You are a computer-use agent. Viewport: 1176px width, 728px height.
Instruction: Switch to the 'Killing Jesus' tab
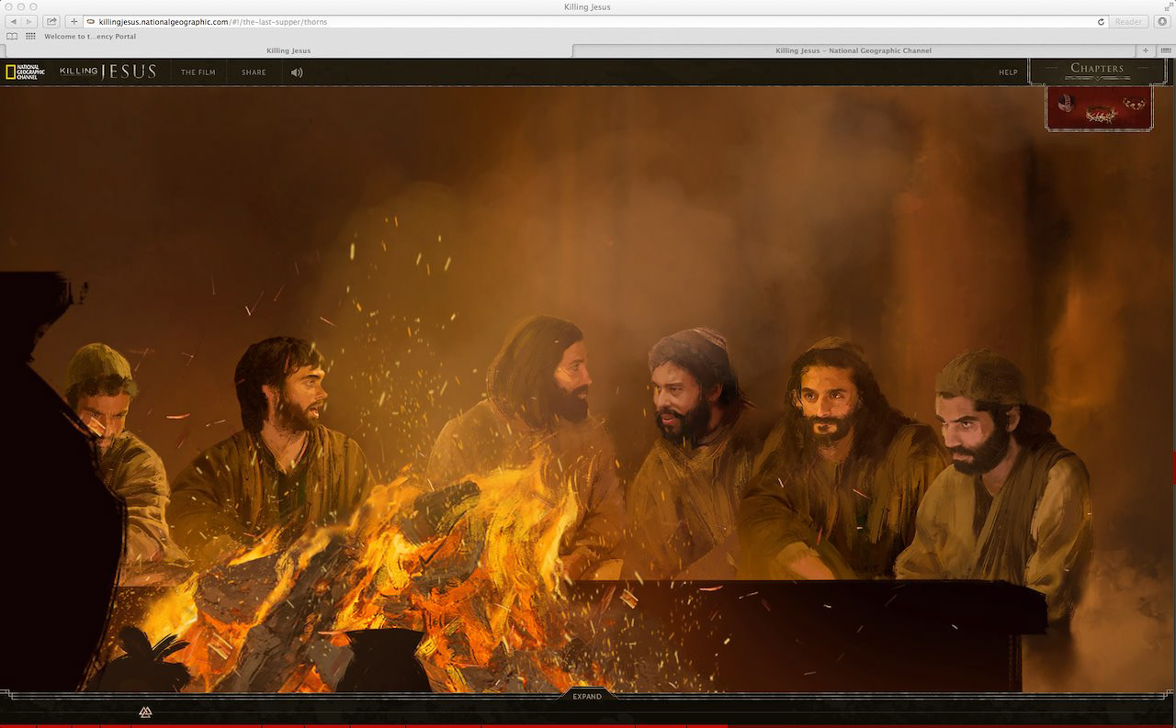click(288, 50)
